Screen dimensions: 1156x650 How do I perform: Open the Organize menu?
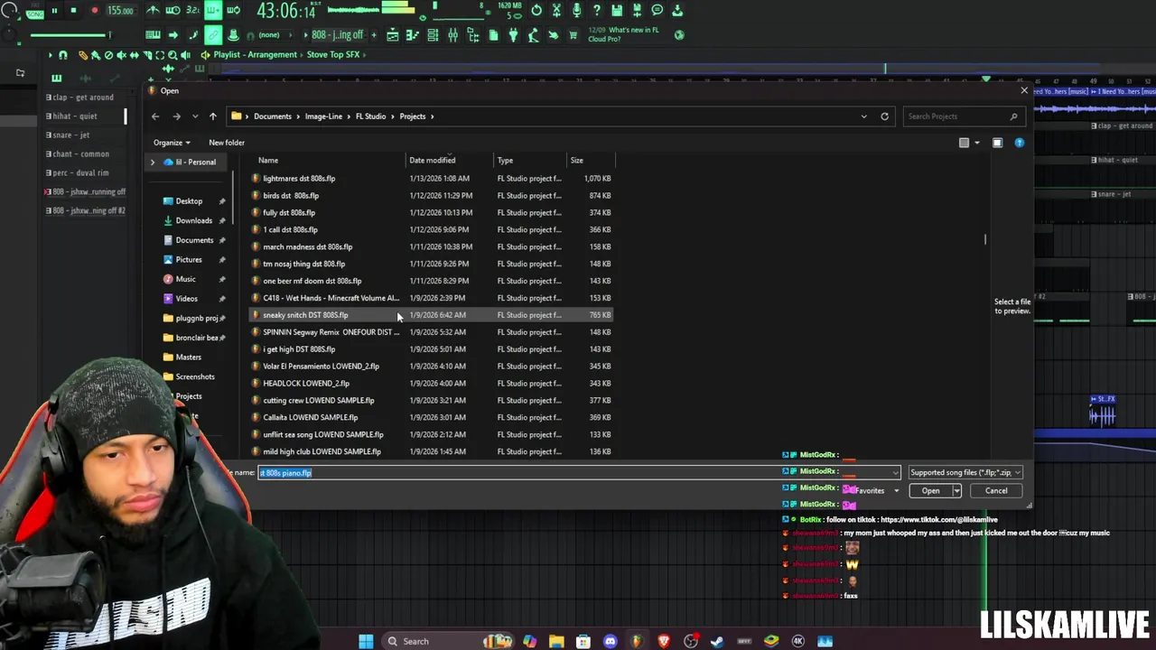172,143
